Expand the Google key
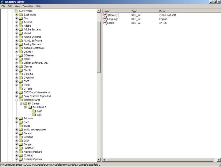The width and height of the screenshot is (222, 167). [17, 144]
